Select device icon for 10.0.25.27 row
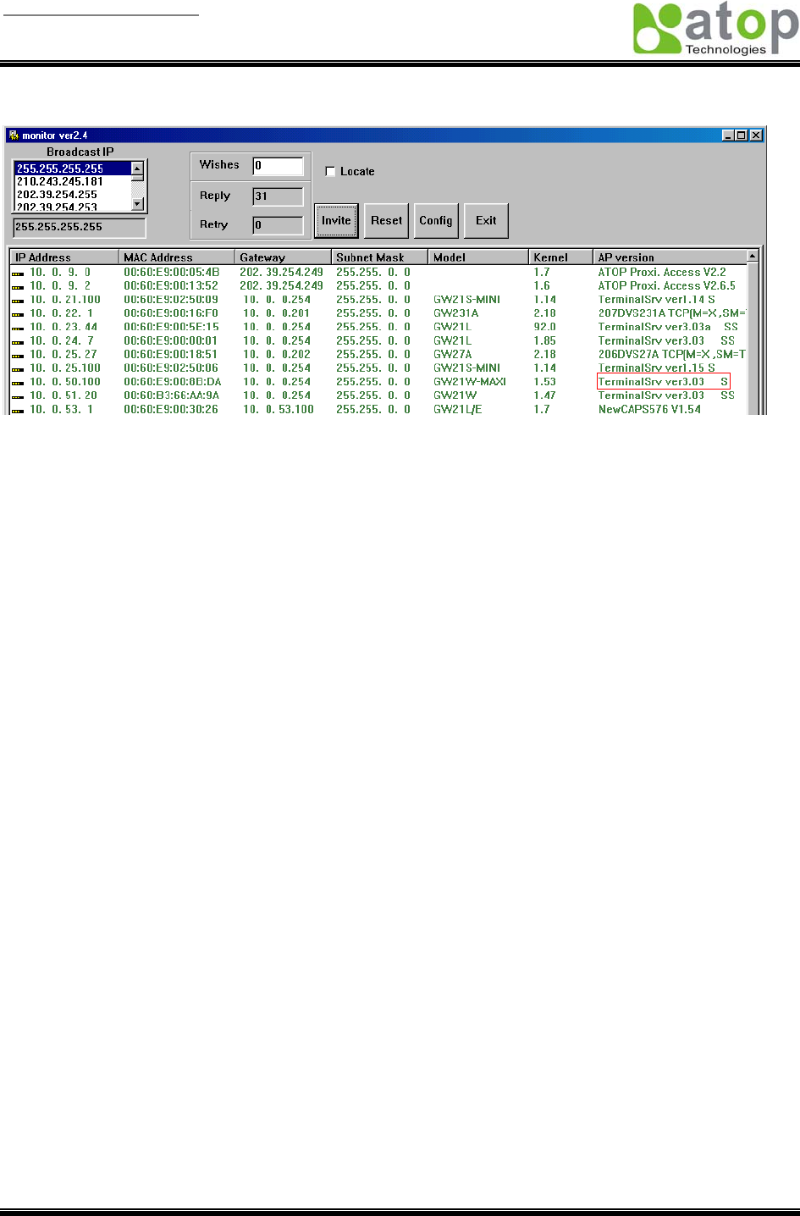 tap(18, 356)
